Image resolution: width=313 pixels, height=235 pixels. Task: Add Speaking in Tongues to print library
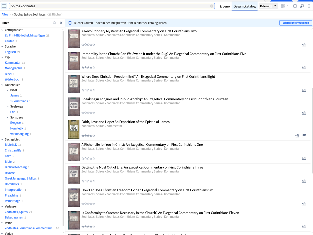pyautogui.click(x=304, y=113)
